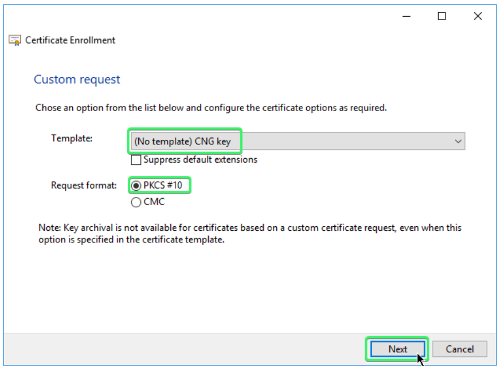Click the 'Request format:' label
This screenshot has height=366, width=501.
pos(83,185)
